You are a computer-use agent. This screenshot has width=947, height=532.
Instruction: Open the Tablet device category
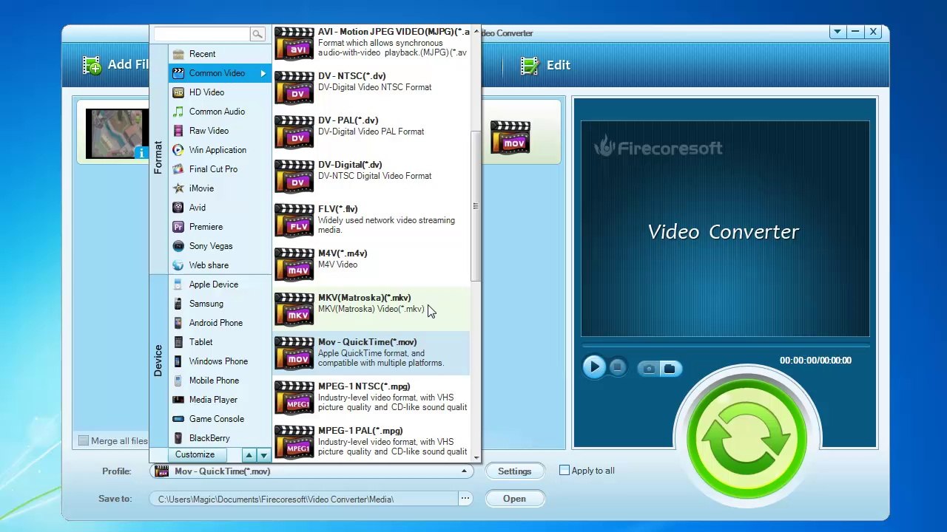pyautogui.click(x=220, y=342)
